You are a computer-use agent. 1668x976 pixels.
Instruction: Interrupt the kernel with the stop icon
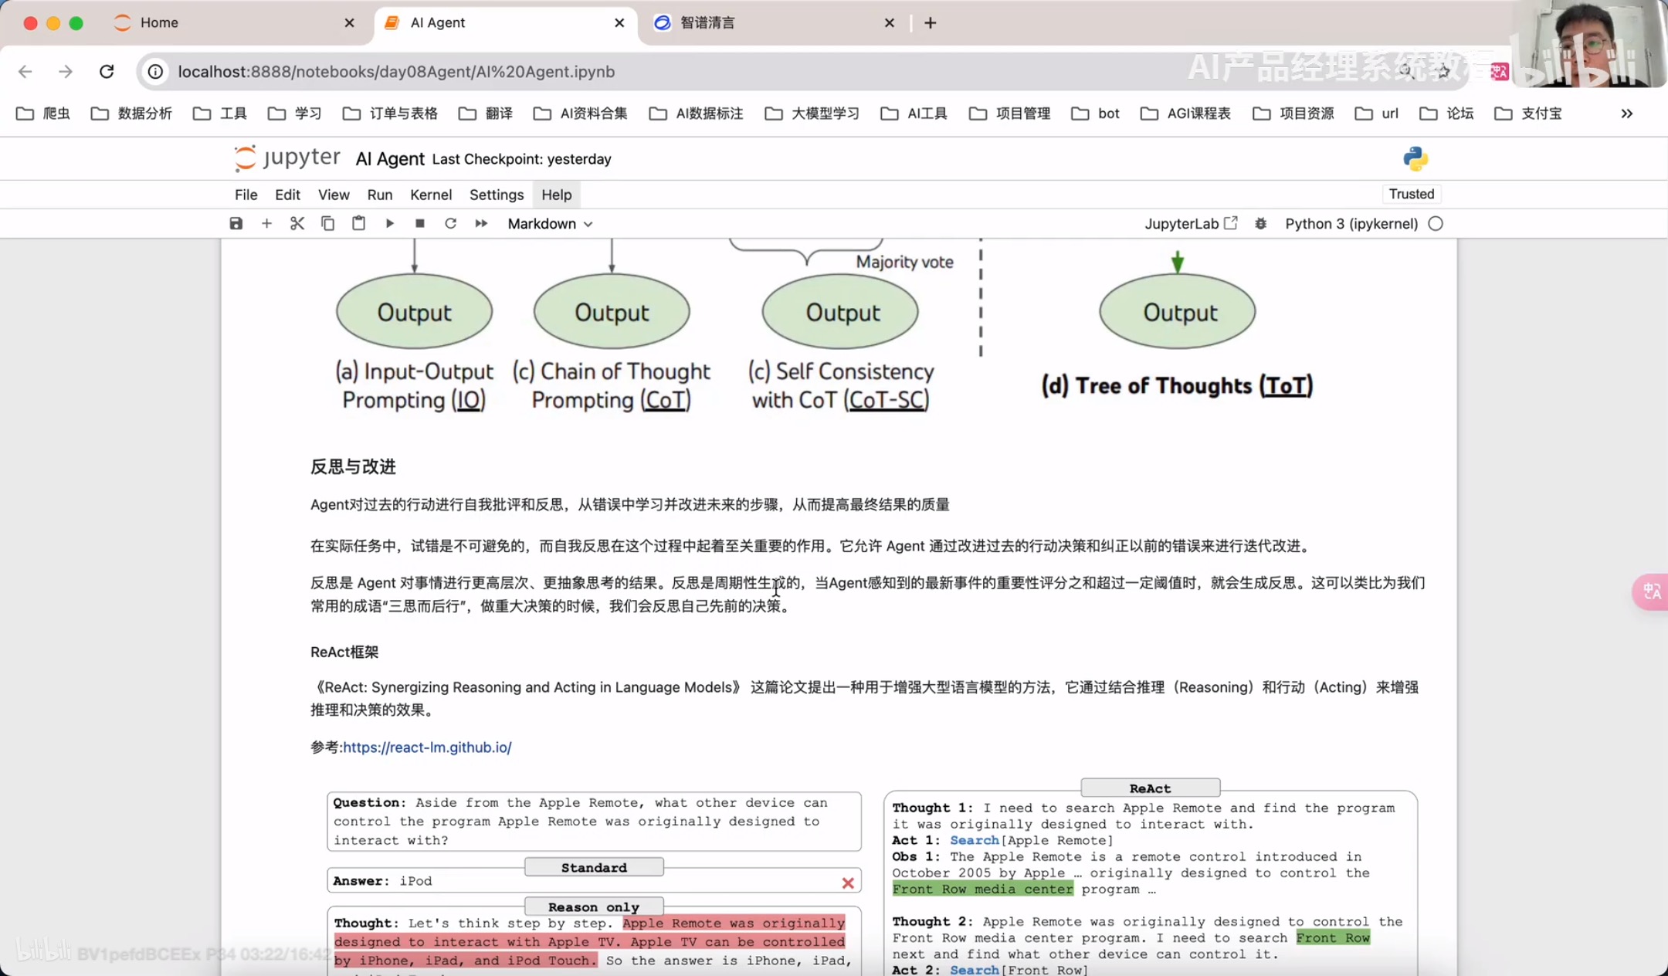coord(420,224)
